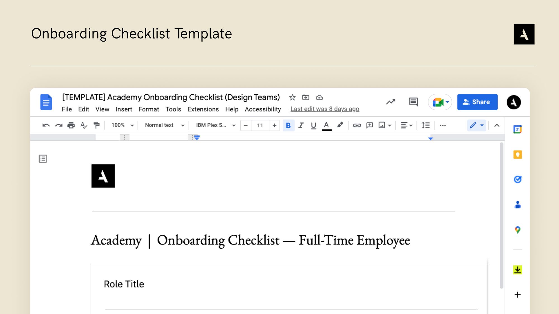Screen dimensions: 559x314
Task: Open the Extensions menu
Action: pyautogui.click(x=203, y=109)
